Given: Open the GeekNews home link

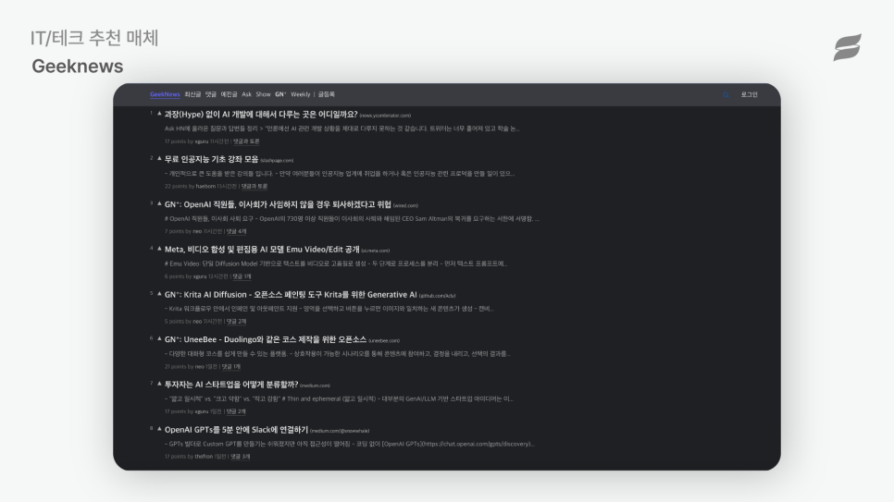Looking at the screenshot, I should (x=165, y=94).
